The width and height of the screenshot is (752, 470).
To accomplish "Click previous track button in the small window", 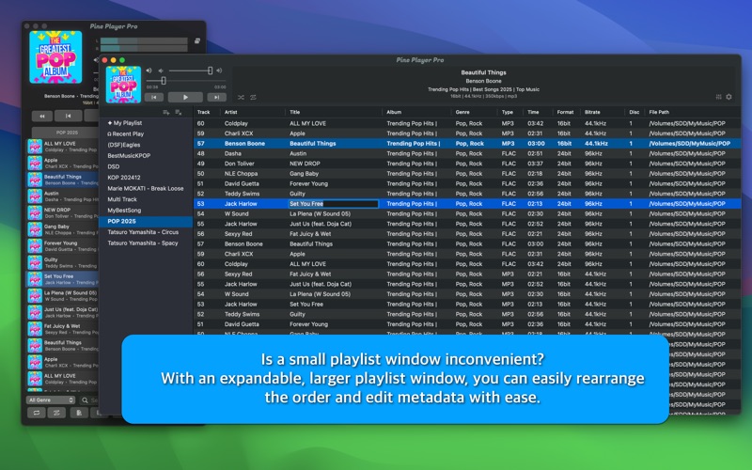I will [68, 116].
